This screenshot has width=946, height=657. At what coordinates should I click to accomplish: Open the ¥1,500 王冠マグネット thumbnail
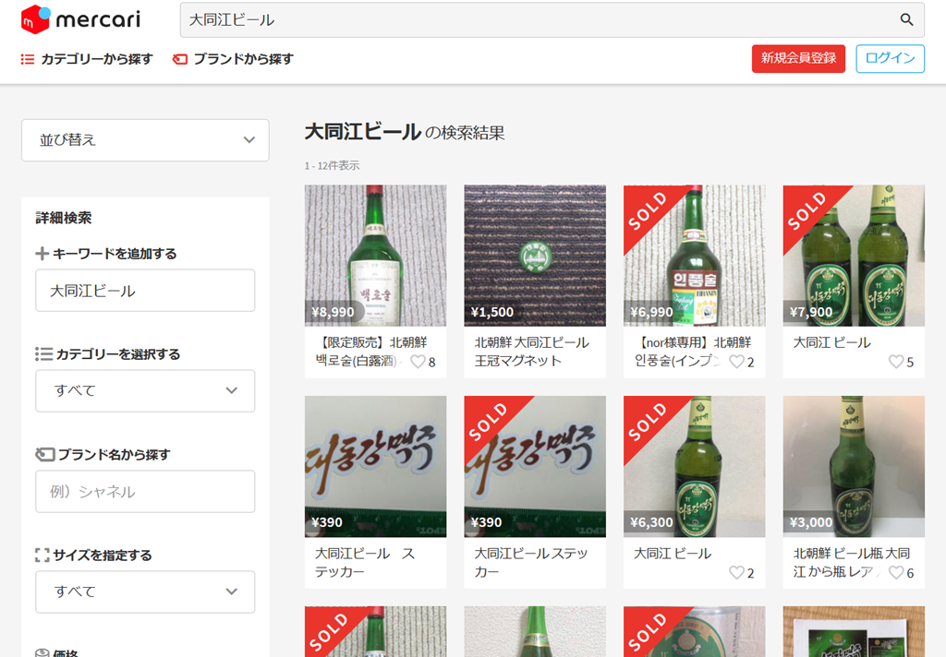point(535,256)
